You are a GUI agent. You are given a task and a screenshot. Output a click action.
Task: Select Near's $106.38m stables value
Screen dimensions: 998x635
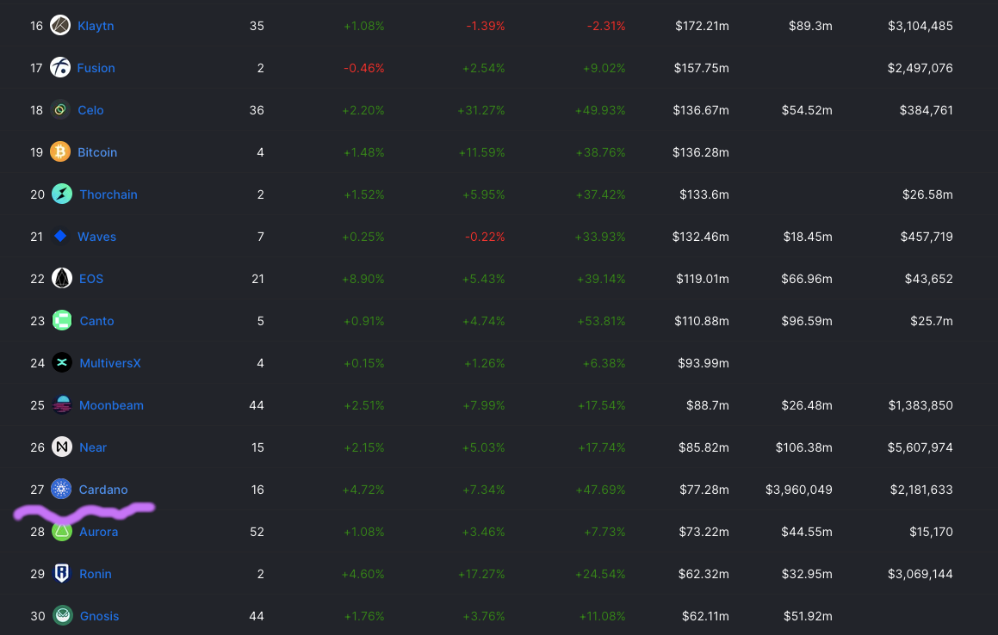[x=804, y=448]
